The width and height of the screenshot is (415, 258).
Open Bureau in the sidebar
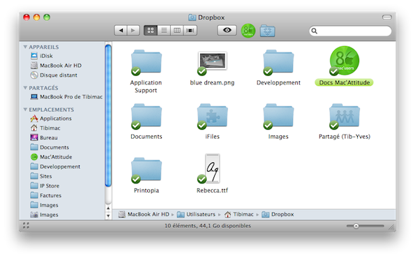pos(44,137)
